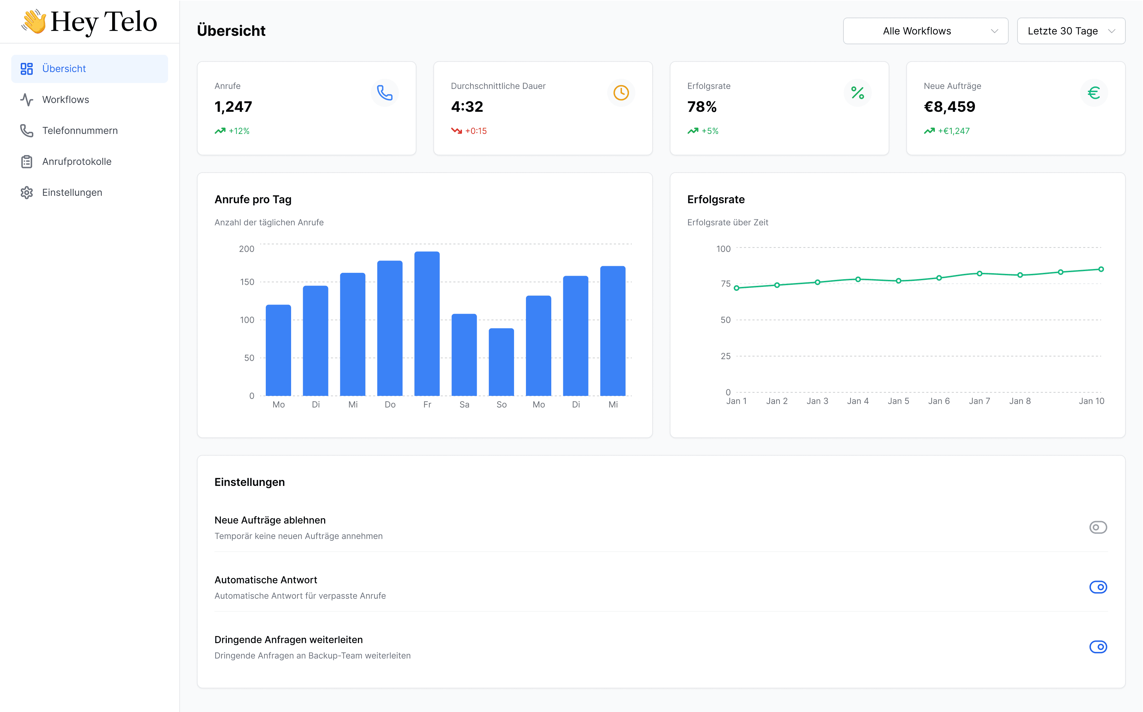Expand the Letzte 30 Tage dropdown
Image resolution: width=1143 pixels, height=712 pixels.
point(1071,31)
